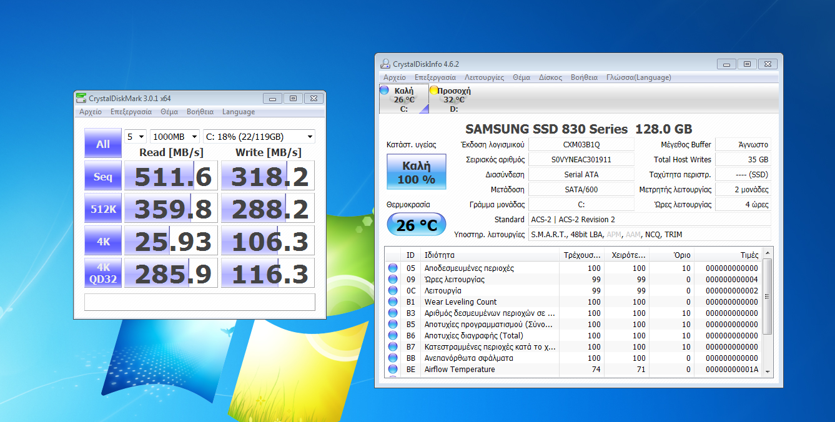835x422 pixels.
Task: Open Θέμα menu in CrystalDiskMark
Action: [x=169, y=112]
